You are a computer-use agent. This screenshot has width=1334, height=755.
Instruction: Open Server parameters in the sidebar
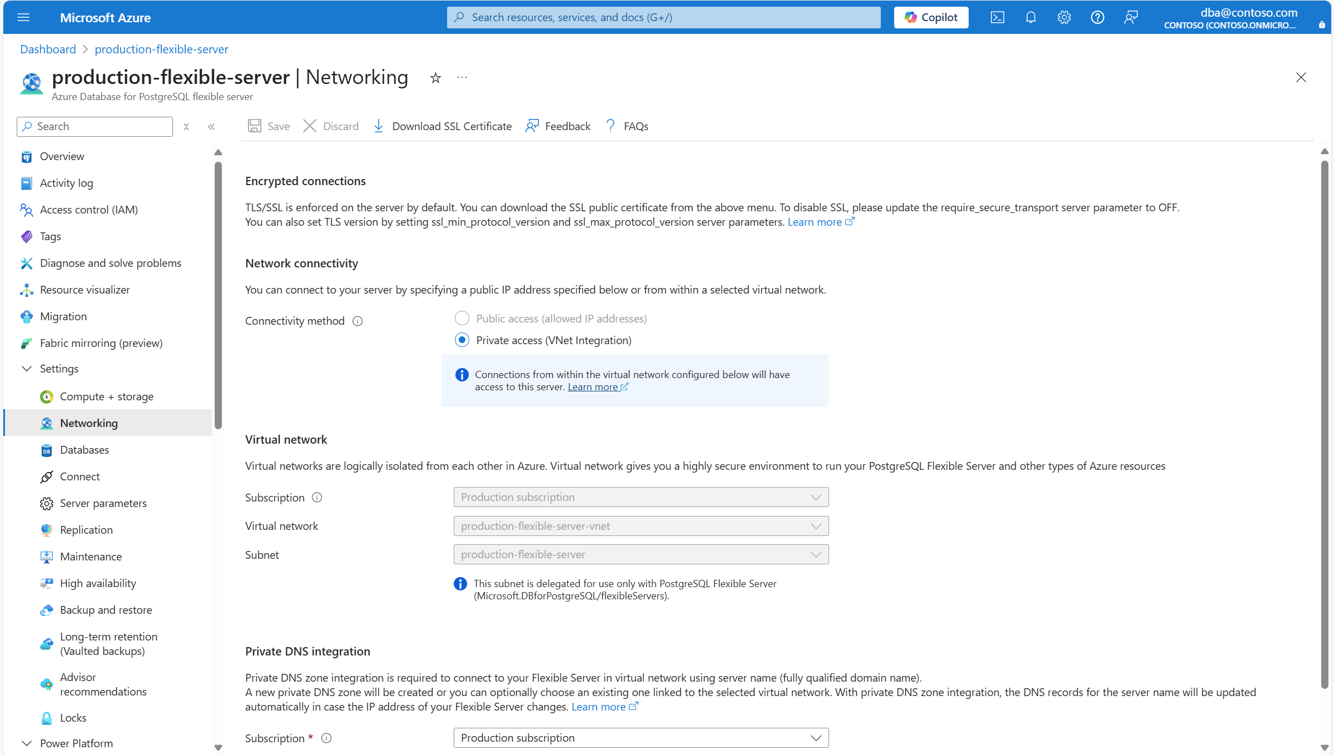tap(103, 503)
